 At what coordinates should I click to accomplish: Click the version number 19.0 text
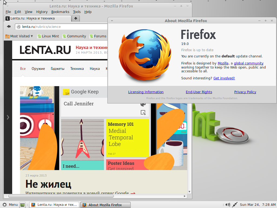(x=185, y=44)
